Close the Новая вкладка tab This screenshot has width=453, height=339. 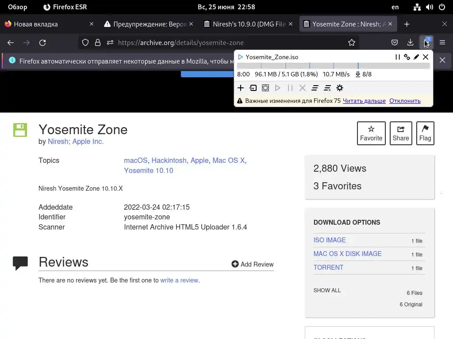point(91,24)
